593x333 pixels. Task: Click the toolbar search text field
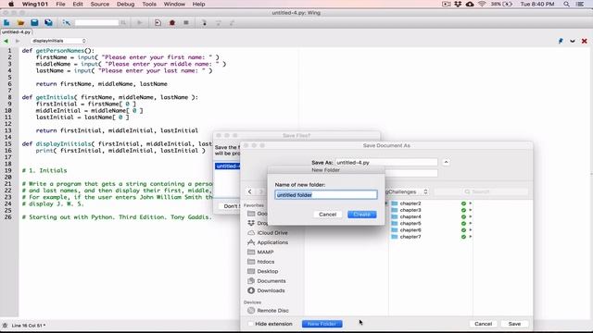[x=96, y=22]
